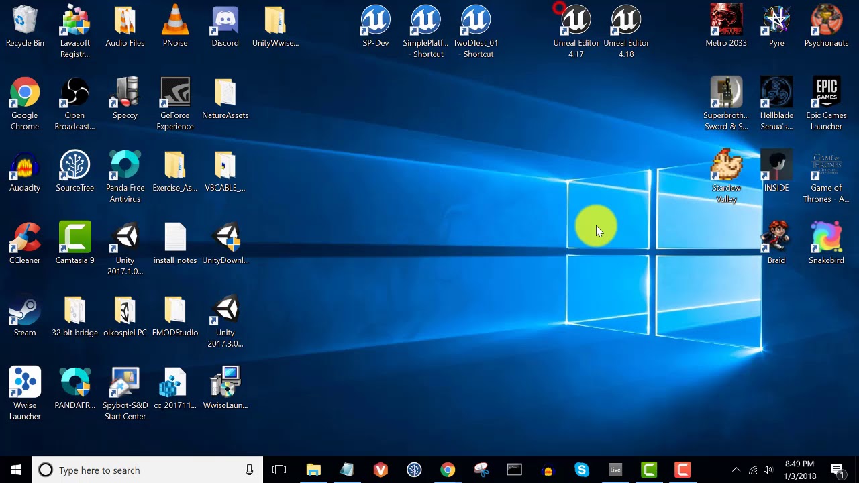This screenshot has width=859, height=483.
Task: Open Task View from the taskbar
Action: point(279,470)
